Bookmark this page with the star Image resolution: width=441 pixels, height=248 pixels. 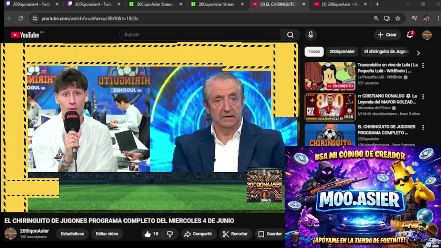point(398,19)
